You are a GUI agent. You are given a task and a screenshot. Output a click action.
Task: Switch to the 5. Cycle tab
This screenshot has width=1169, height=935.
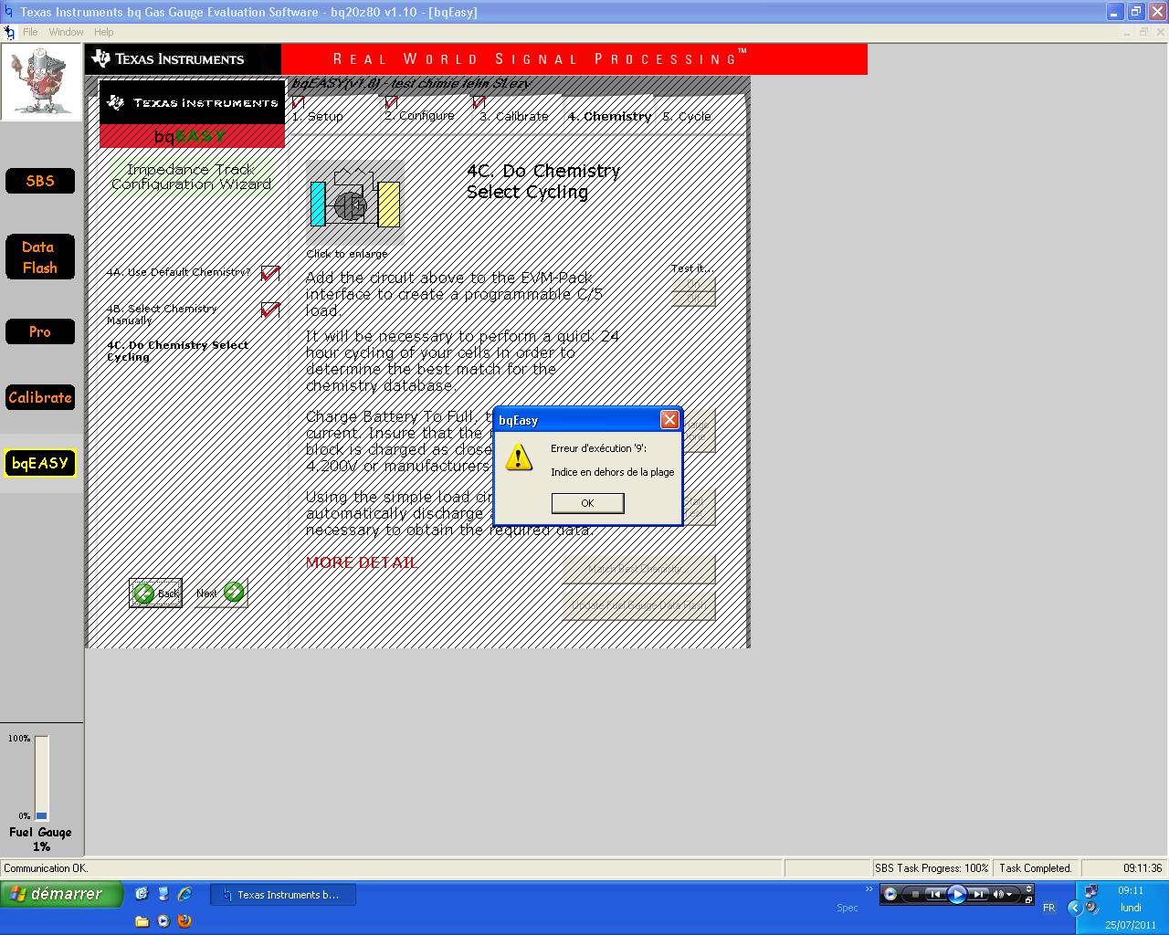point(687,117)
